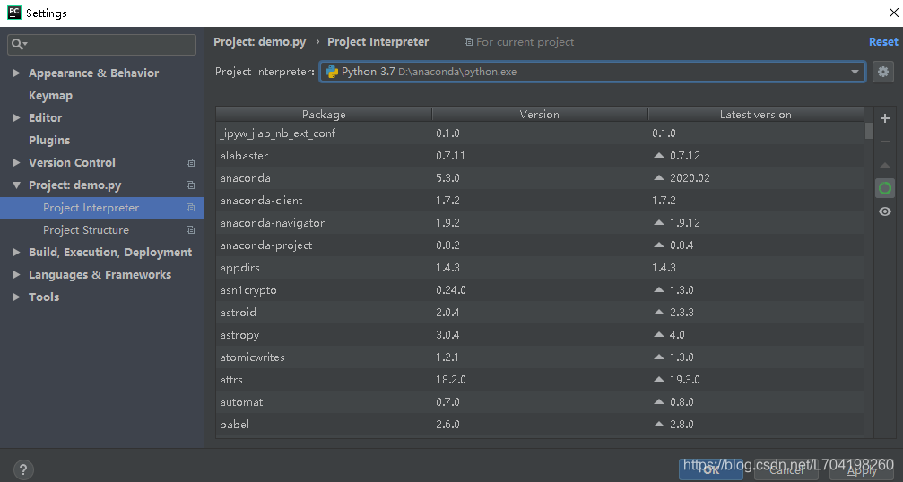Click the project icon beside Project: demo.py

191,185
